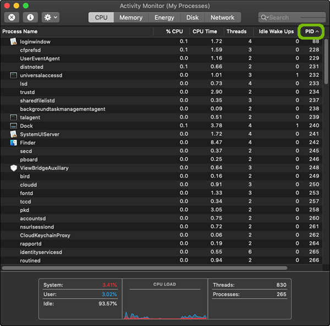Select the routined process row
330x326 pixels.
pyautogui.click(x=161, y=260)
